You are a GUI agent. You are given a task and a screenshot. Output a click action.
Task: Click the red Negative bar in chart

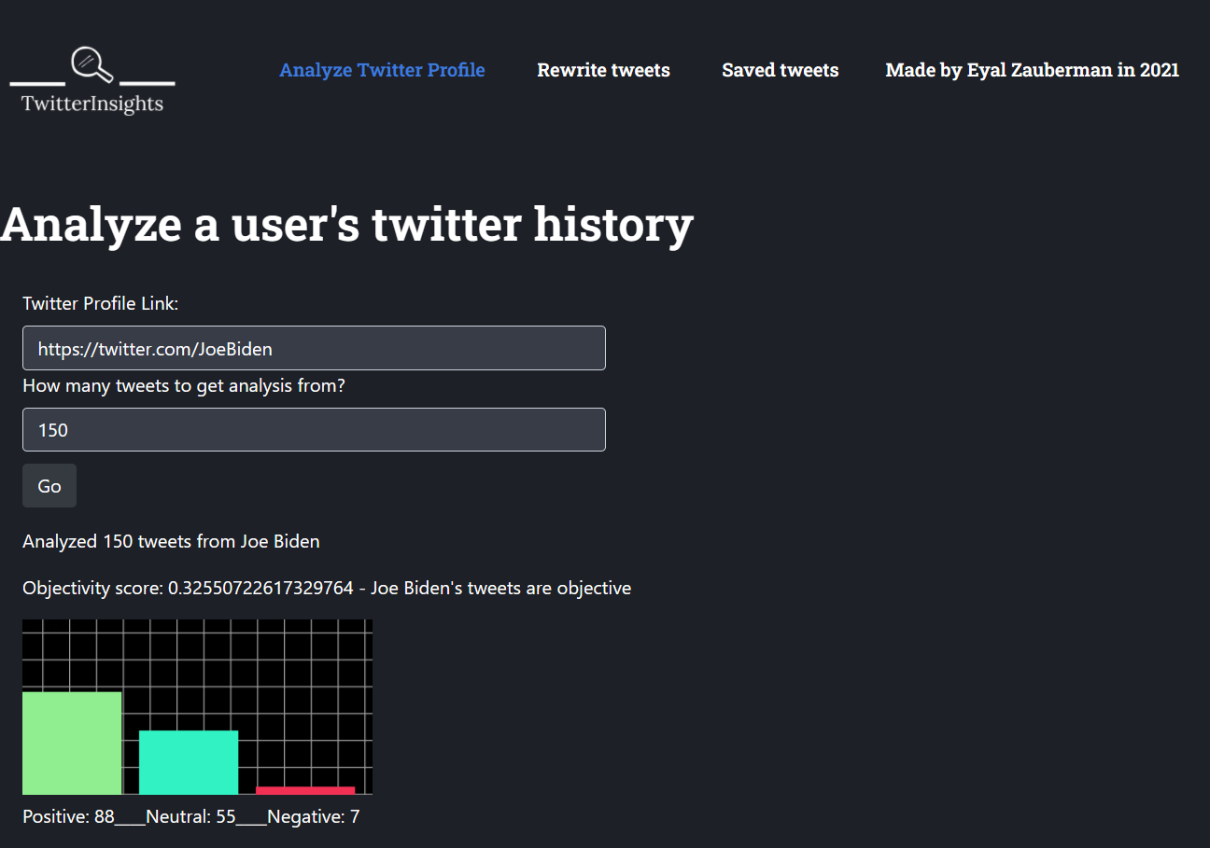305,790
